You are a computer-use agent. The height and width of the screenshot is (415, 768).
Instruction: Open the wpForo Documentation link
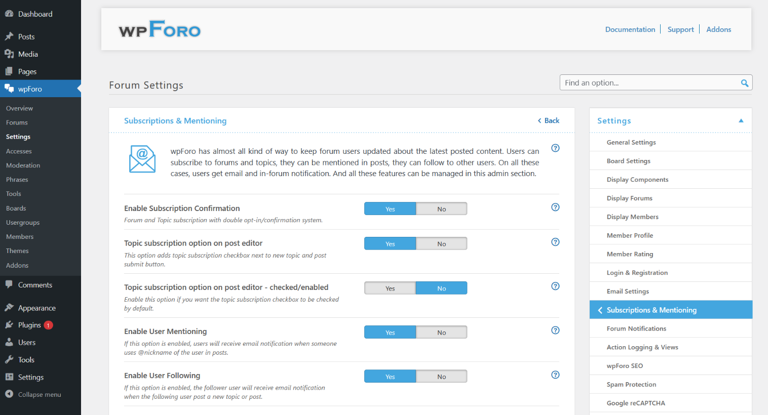tap(630, 29)
